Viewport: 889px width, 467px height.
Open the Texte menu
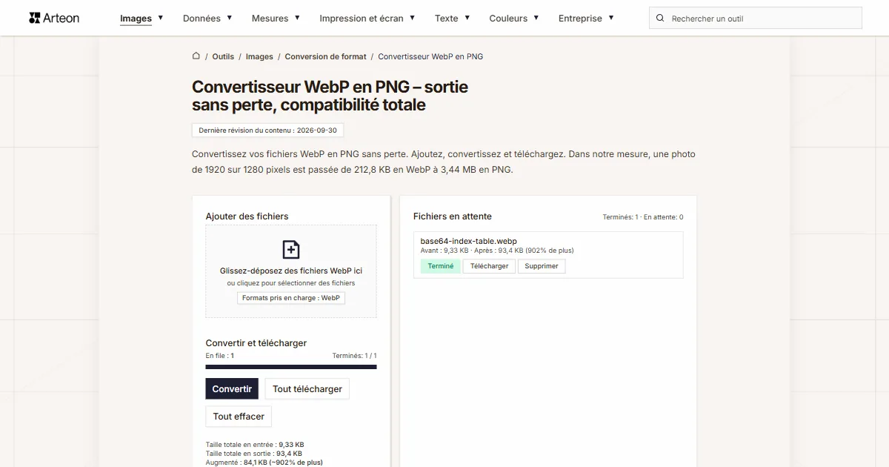point(446,19)
